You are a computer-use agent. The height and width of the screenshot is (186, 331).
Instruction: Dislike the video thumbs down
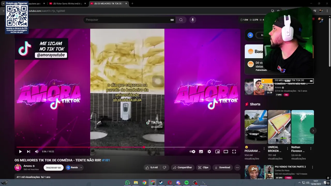coord(164,167)
